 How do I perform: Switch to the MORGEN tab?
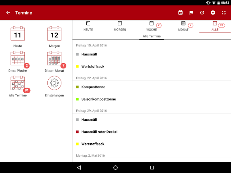[x=120, y=26]
